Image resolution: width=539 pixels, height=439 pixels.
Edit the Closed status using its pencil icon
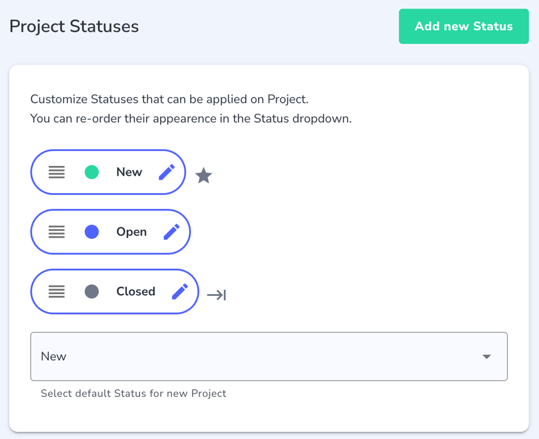click(x=179, y=291)
